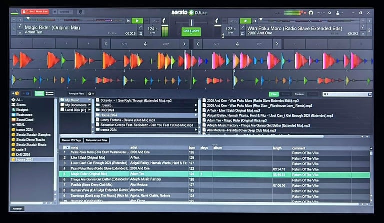Select the Files tab
This screenshot has height=223, width=384.
(x=274, y=94)
